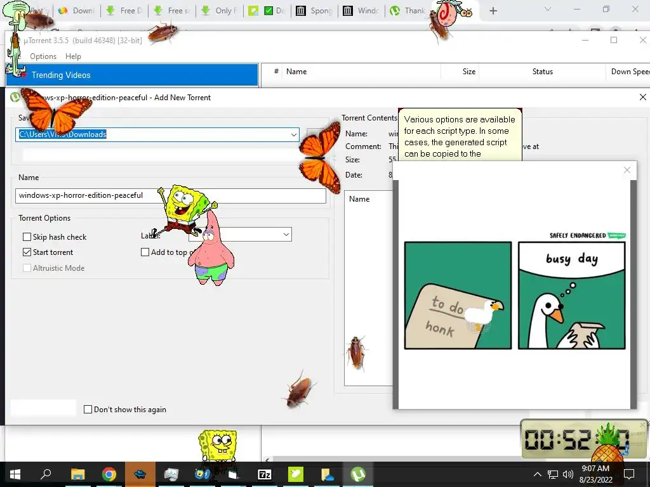This screenshot has width=650, height=487.
Task: Show hidden system tray icons
Action: click(537, 474)
